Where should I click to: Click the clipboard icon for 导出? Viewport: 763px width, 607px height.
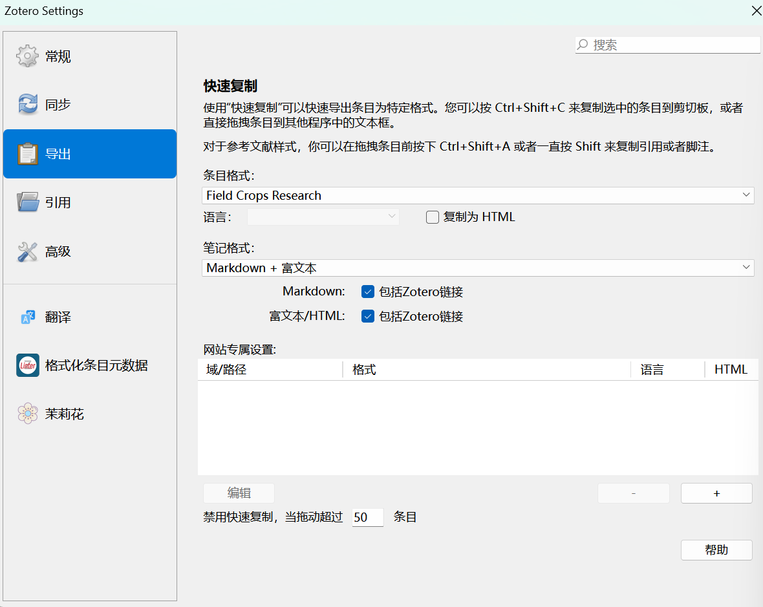click(x=27, y=153)
